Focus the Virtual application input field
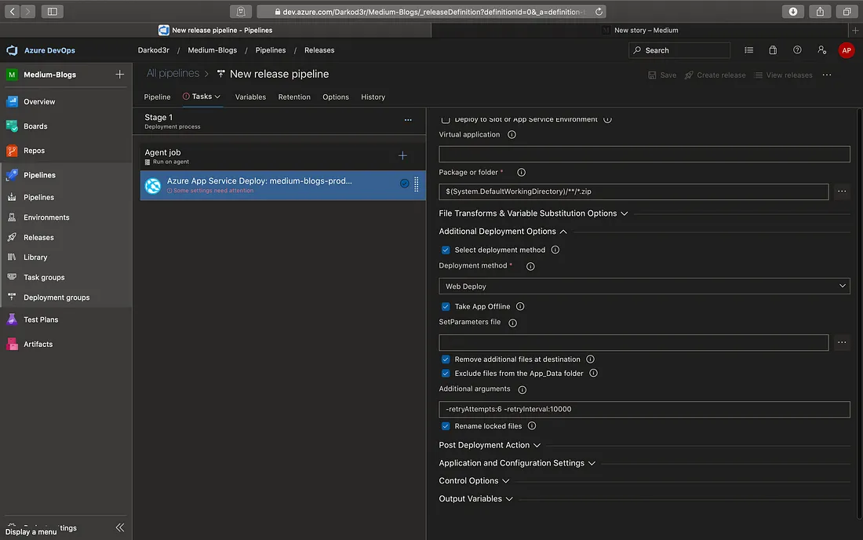The height and width of the screenshot is (540, 863). tap(644, 154)
